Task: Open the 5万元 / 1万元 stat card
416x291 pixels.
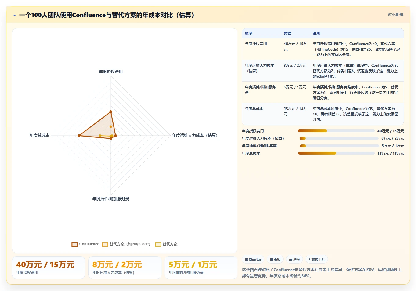Action: (201, 268)
